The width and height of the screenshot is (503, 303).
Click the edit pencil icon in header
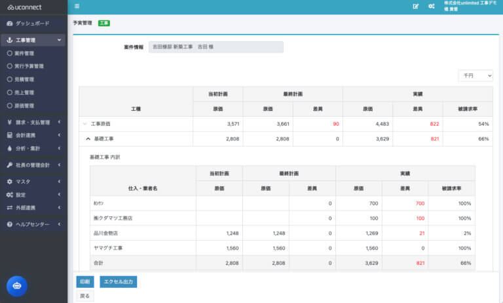415,6
